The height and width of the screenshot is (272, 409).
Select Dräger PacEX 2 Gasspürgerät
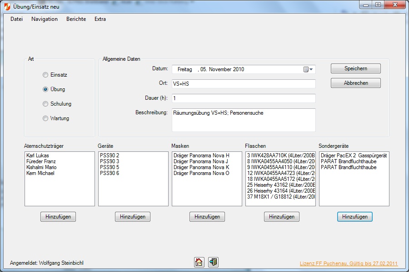354,155
